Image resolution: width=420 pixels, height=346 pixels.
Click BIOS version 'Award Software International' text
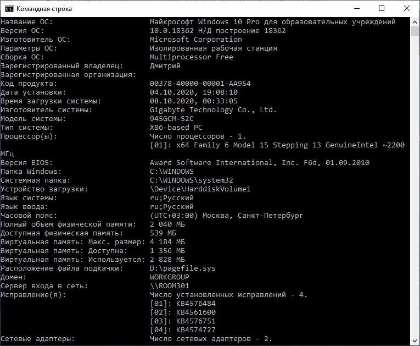(x=212, y=163)
